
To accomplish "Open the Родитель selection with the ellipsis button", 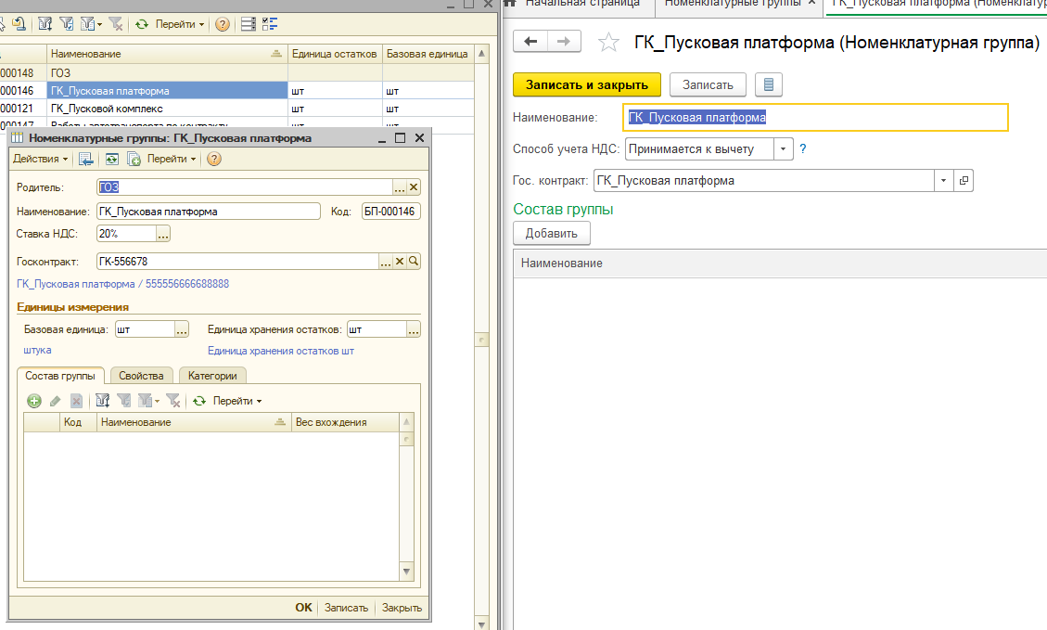I will [400, 187].
